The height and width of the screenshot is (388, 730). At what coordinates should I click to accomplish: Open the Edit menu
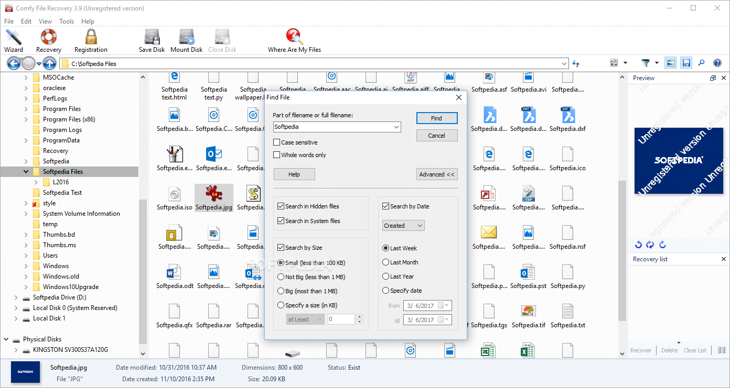(26, 21)
